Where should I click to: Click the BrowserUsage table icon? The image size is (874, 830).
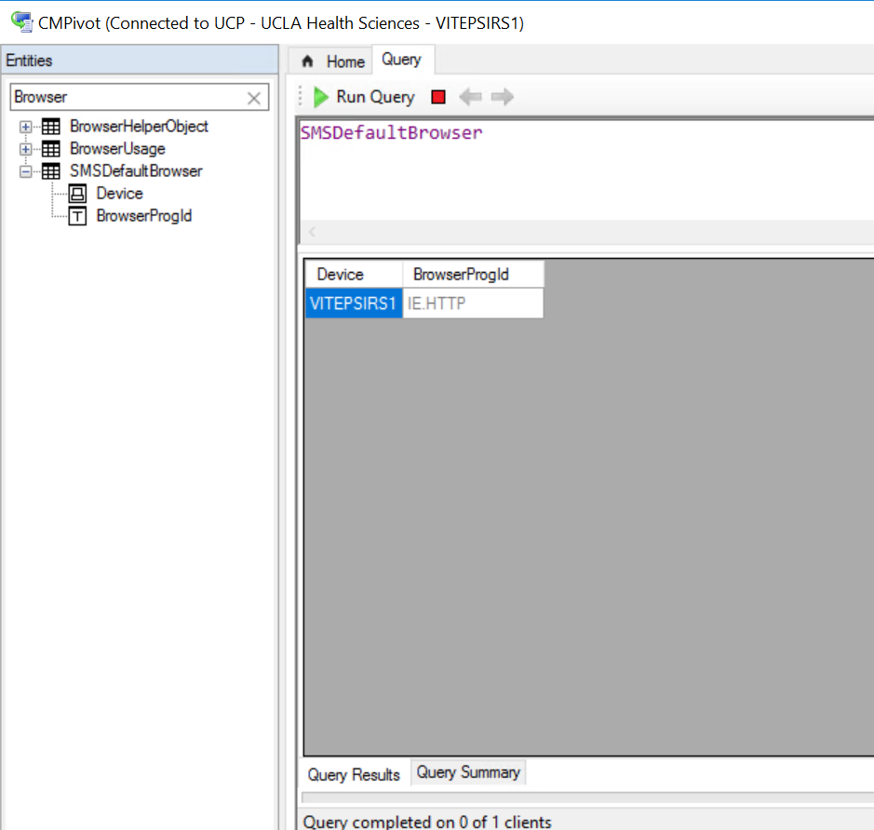click(x=50, y=149)
